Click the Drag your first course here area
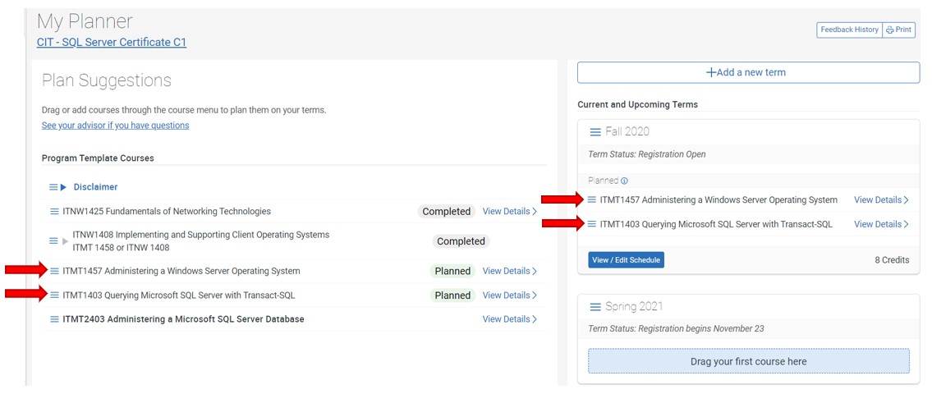The height and width of the screenshot is (394, 932). pos(748,361)
